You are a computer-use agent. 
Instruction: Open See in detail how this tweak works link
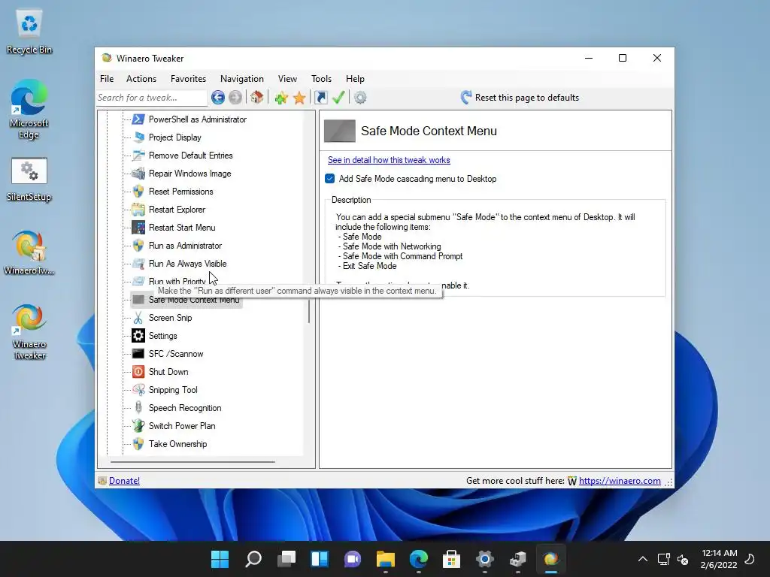click(x=389, y=160)
